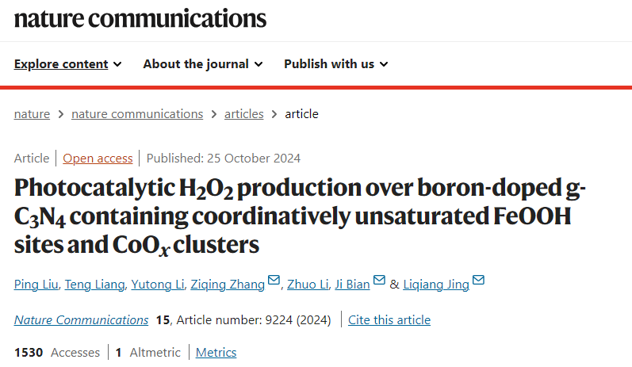Viewport: 632px width, 367px height.
Task: Open the About the journal dropdown
Action: pyautogui.click(x=203, y=64)
